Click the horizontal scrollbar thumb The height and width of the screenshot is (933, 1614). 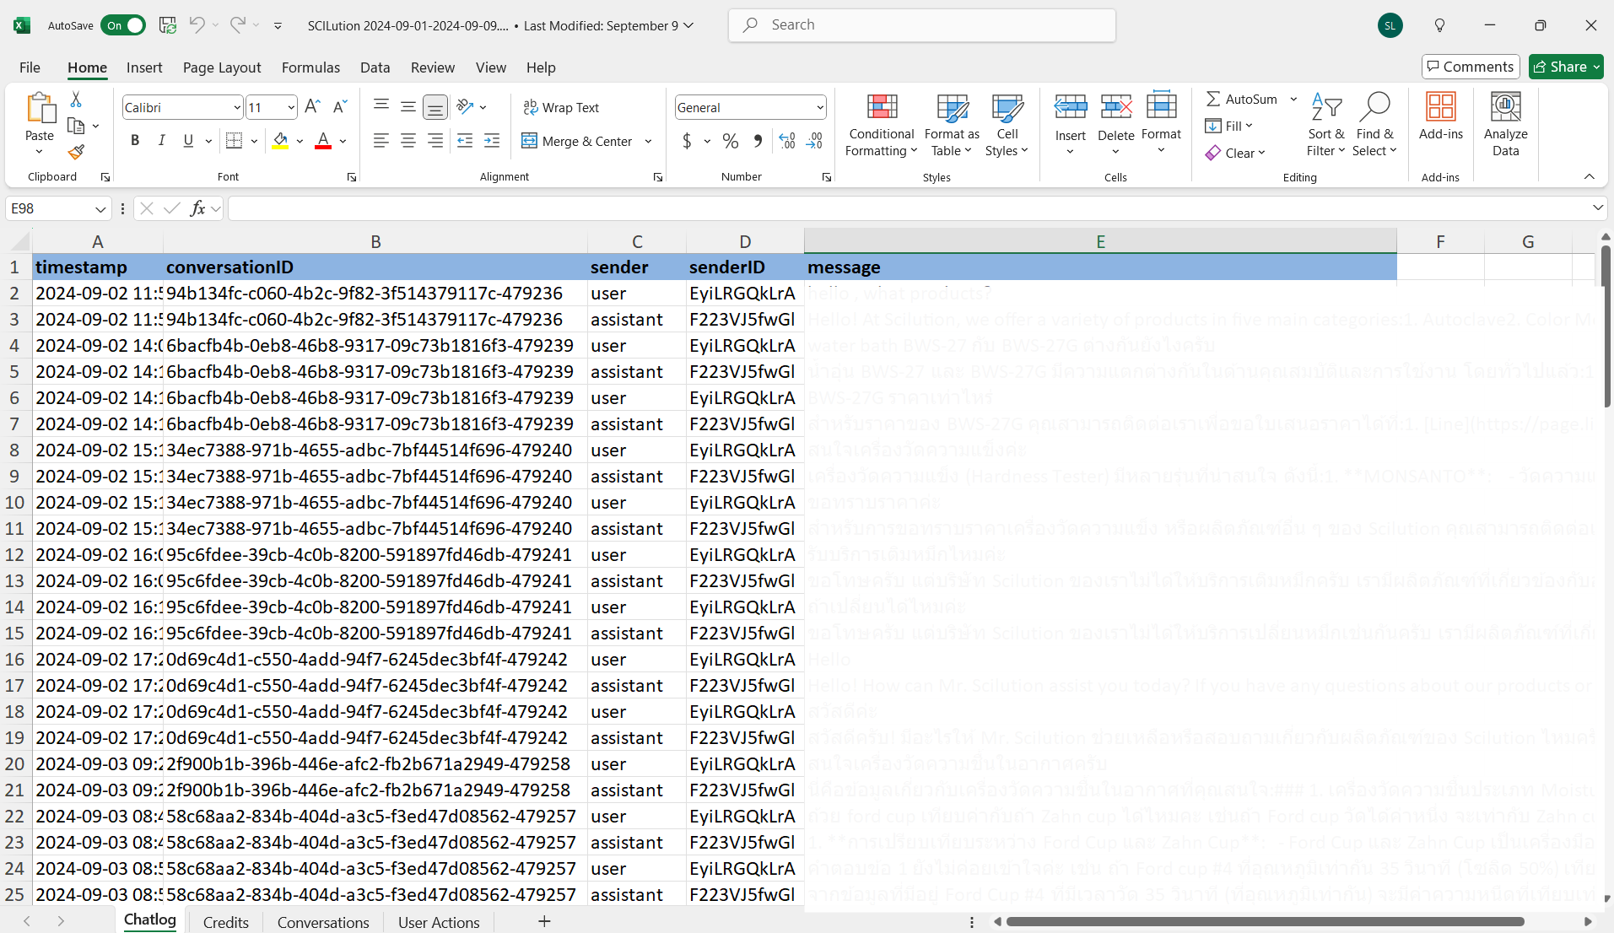1265,921
